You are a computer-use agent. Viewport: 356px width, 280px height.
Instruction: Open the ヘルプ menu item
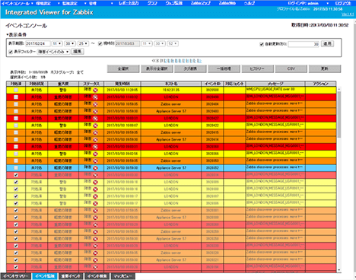250,3
